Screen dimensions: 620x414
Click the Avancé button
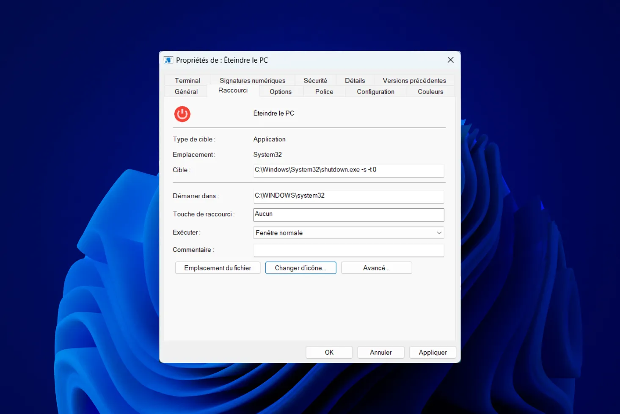pyautogui.click(x=376, y=268)
